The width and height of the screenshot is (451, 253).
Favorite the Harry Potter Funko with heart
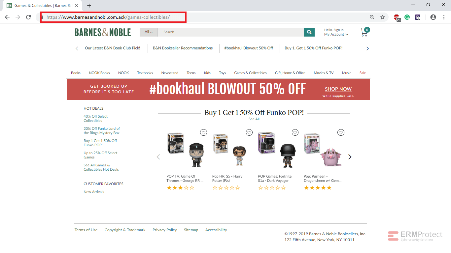(x=249, y=132)
